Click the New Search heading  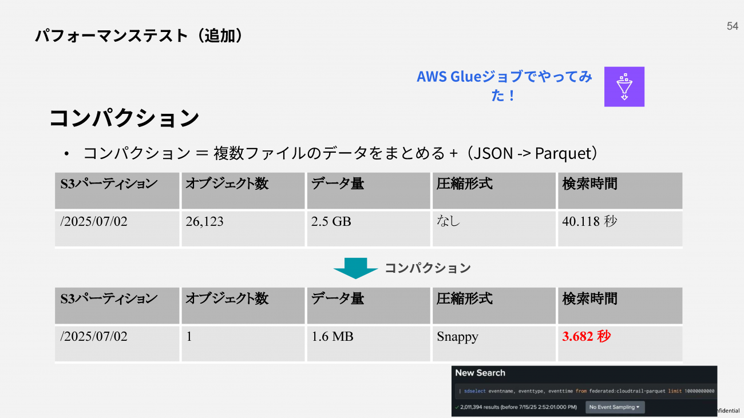point(480,373)
